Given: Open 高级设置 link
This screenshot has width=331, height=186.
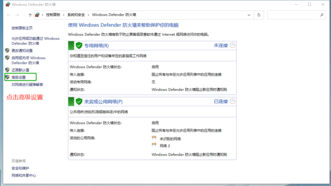Looking at the screenshot, I should 19,77.
